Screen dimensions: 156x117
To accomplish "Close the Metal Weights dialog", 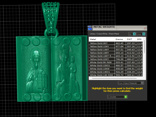I will click(x=145, y=28).
